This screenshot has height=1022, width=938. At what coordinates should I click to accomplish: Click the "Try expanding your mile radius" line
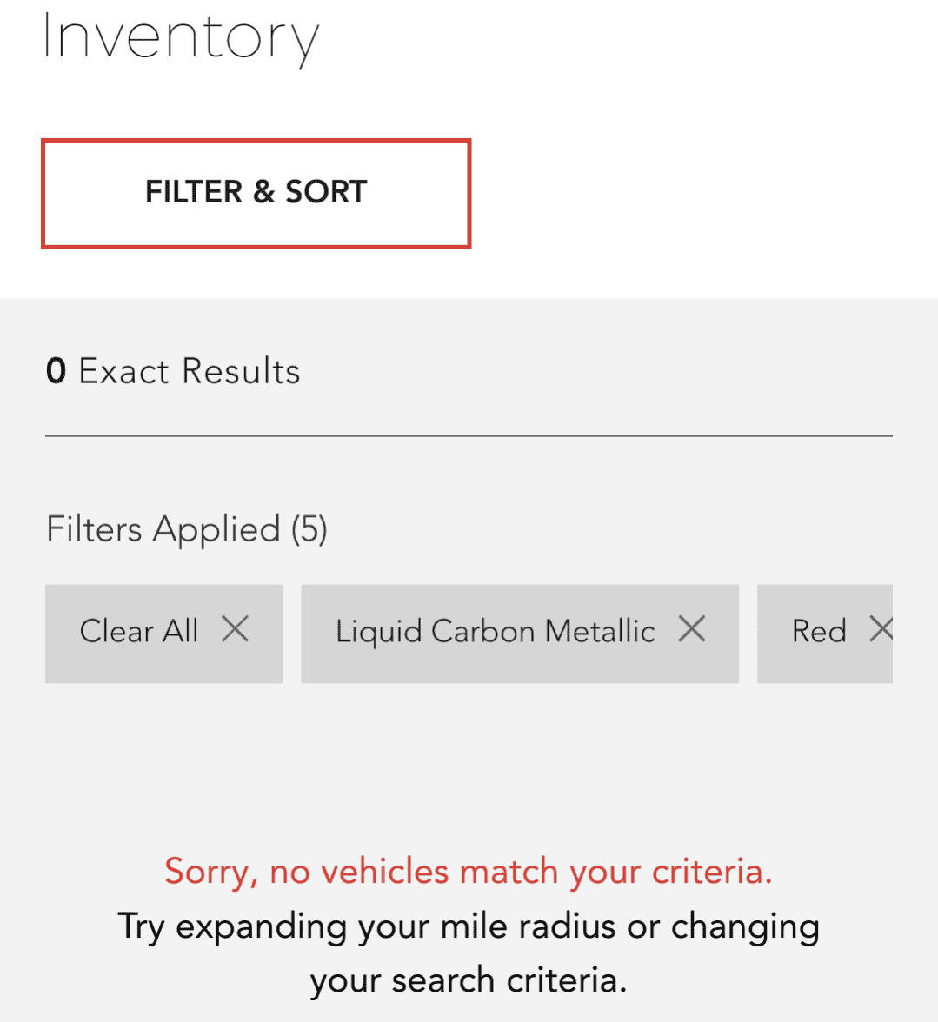coord(469,926)
